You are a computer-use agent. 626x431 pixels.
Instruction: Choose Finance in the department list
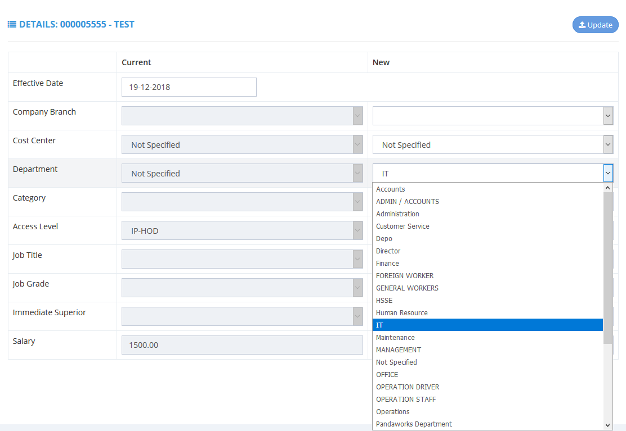click(x=387, y=264)
